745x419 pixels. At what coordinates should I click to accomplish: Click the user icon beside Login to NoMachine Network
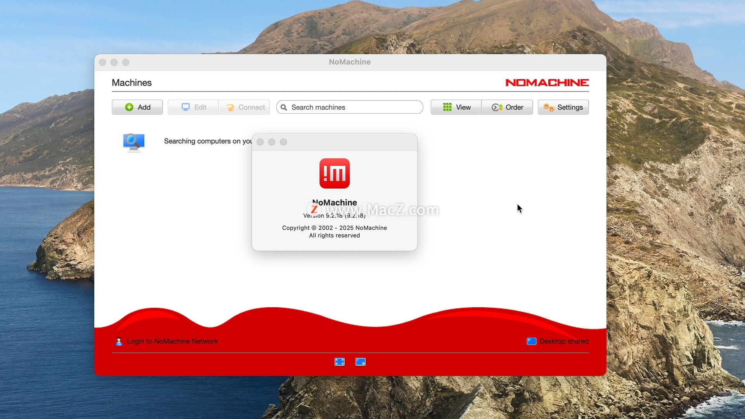pyautogui.click(x=119, y=341)
